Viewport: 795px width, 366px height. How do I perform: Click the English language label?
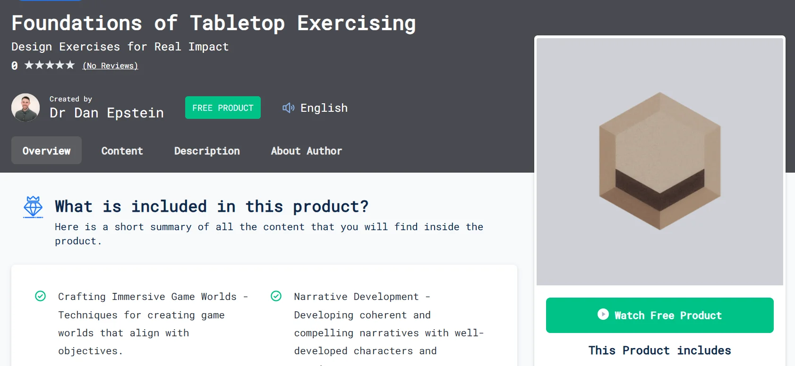click(324, 108)
